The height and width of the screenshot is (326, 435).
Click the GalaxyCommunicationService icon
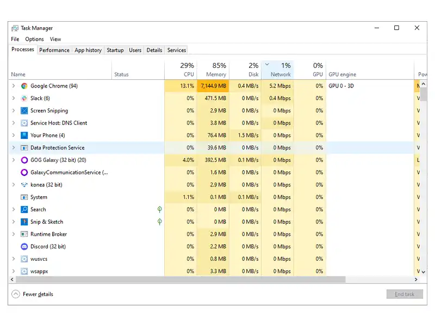24,172
